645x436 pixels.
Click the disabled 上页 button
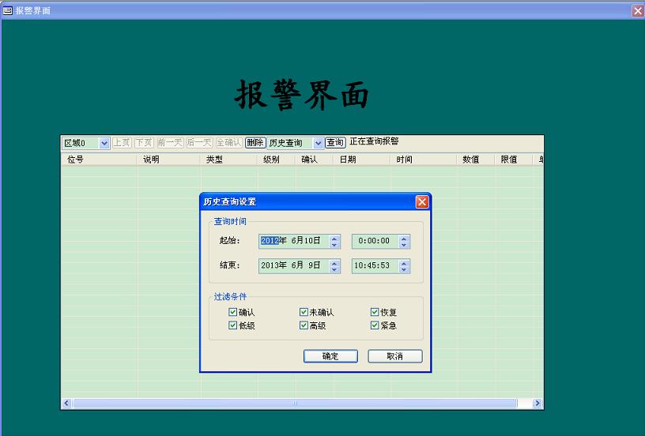[x=122, y=143]
